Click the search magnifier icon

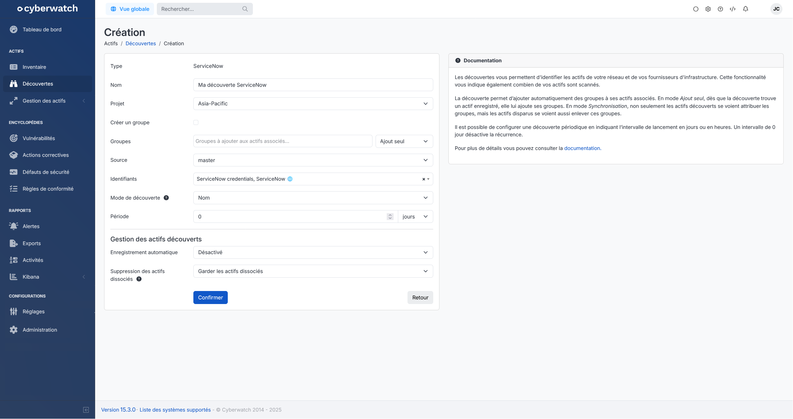tap(245, 9)
